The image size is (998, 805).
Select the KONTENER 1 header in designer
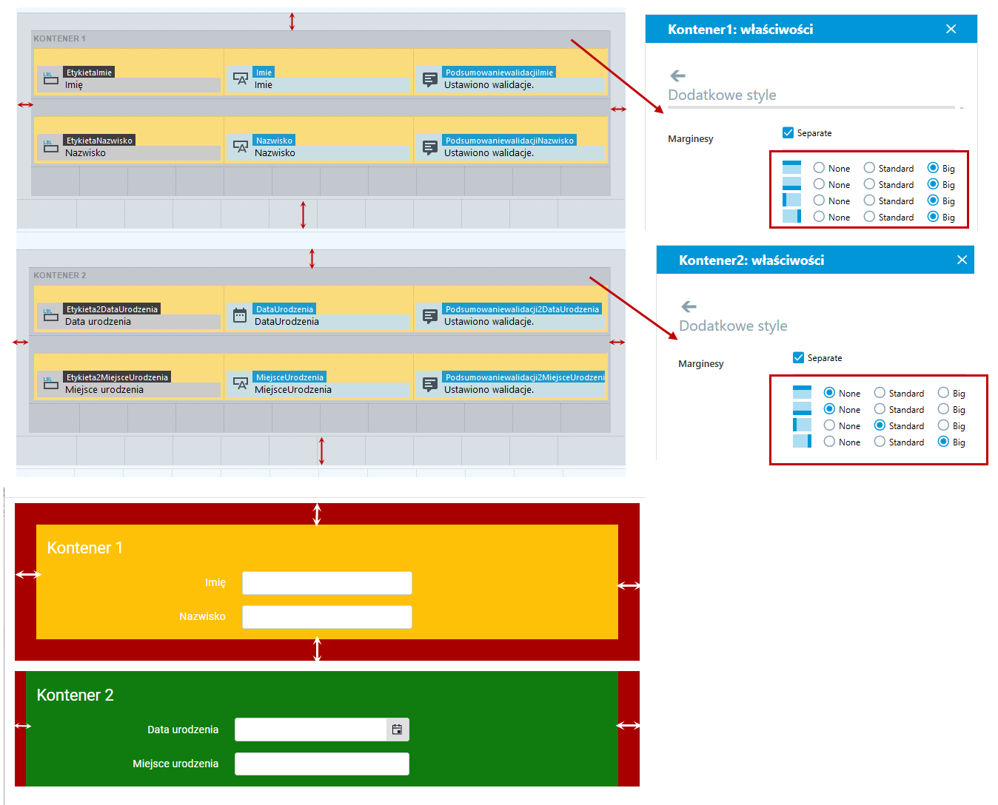coord(59,38)
